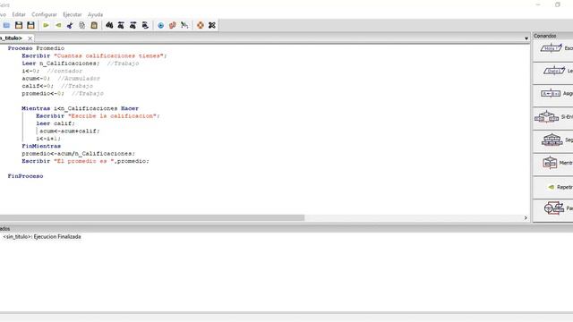Click the Save As floppy icon
The width and height of the screenshot is (573, 322).
30,25
